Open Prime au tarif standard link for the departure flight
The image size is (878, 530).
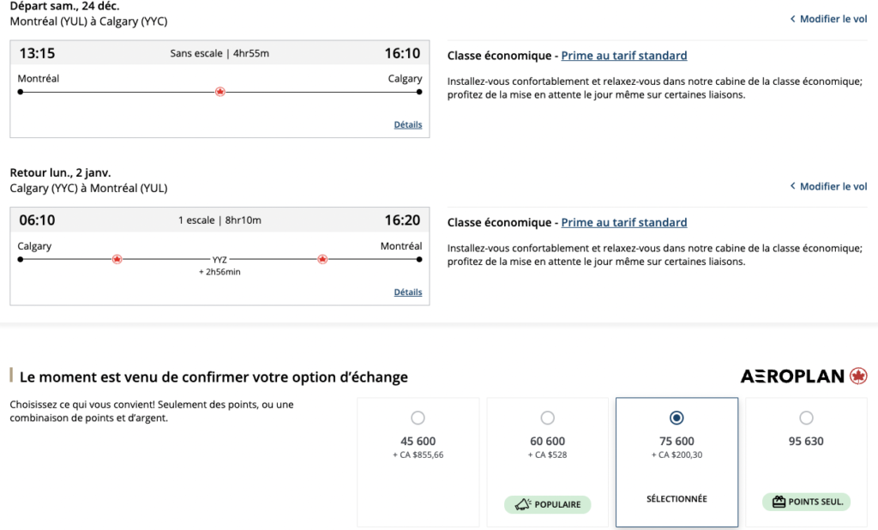coord(623,56)
